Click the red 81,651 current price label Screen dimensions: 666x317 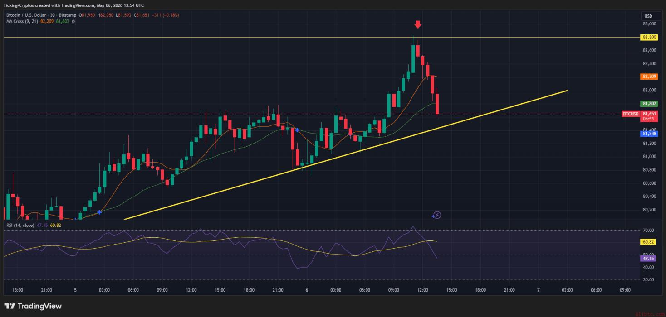click(x=649, y=114)
